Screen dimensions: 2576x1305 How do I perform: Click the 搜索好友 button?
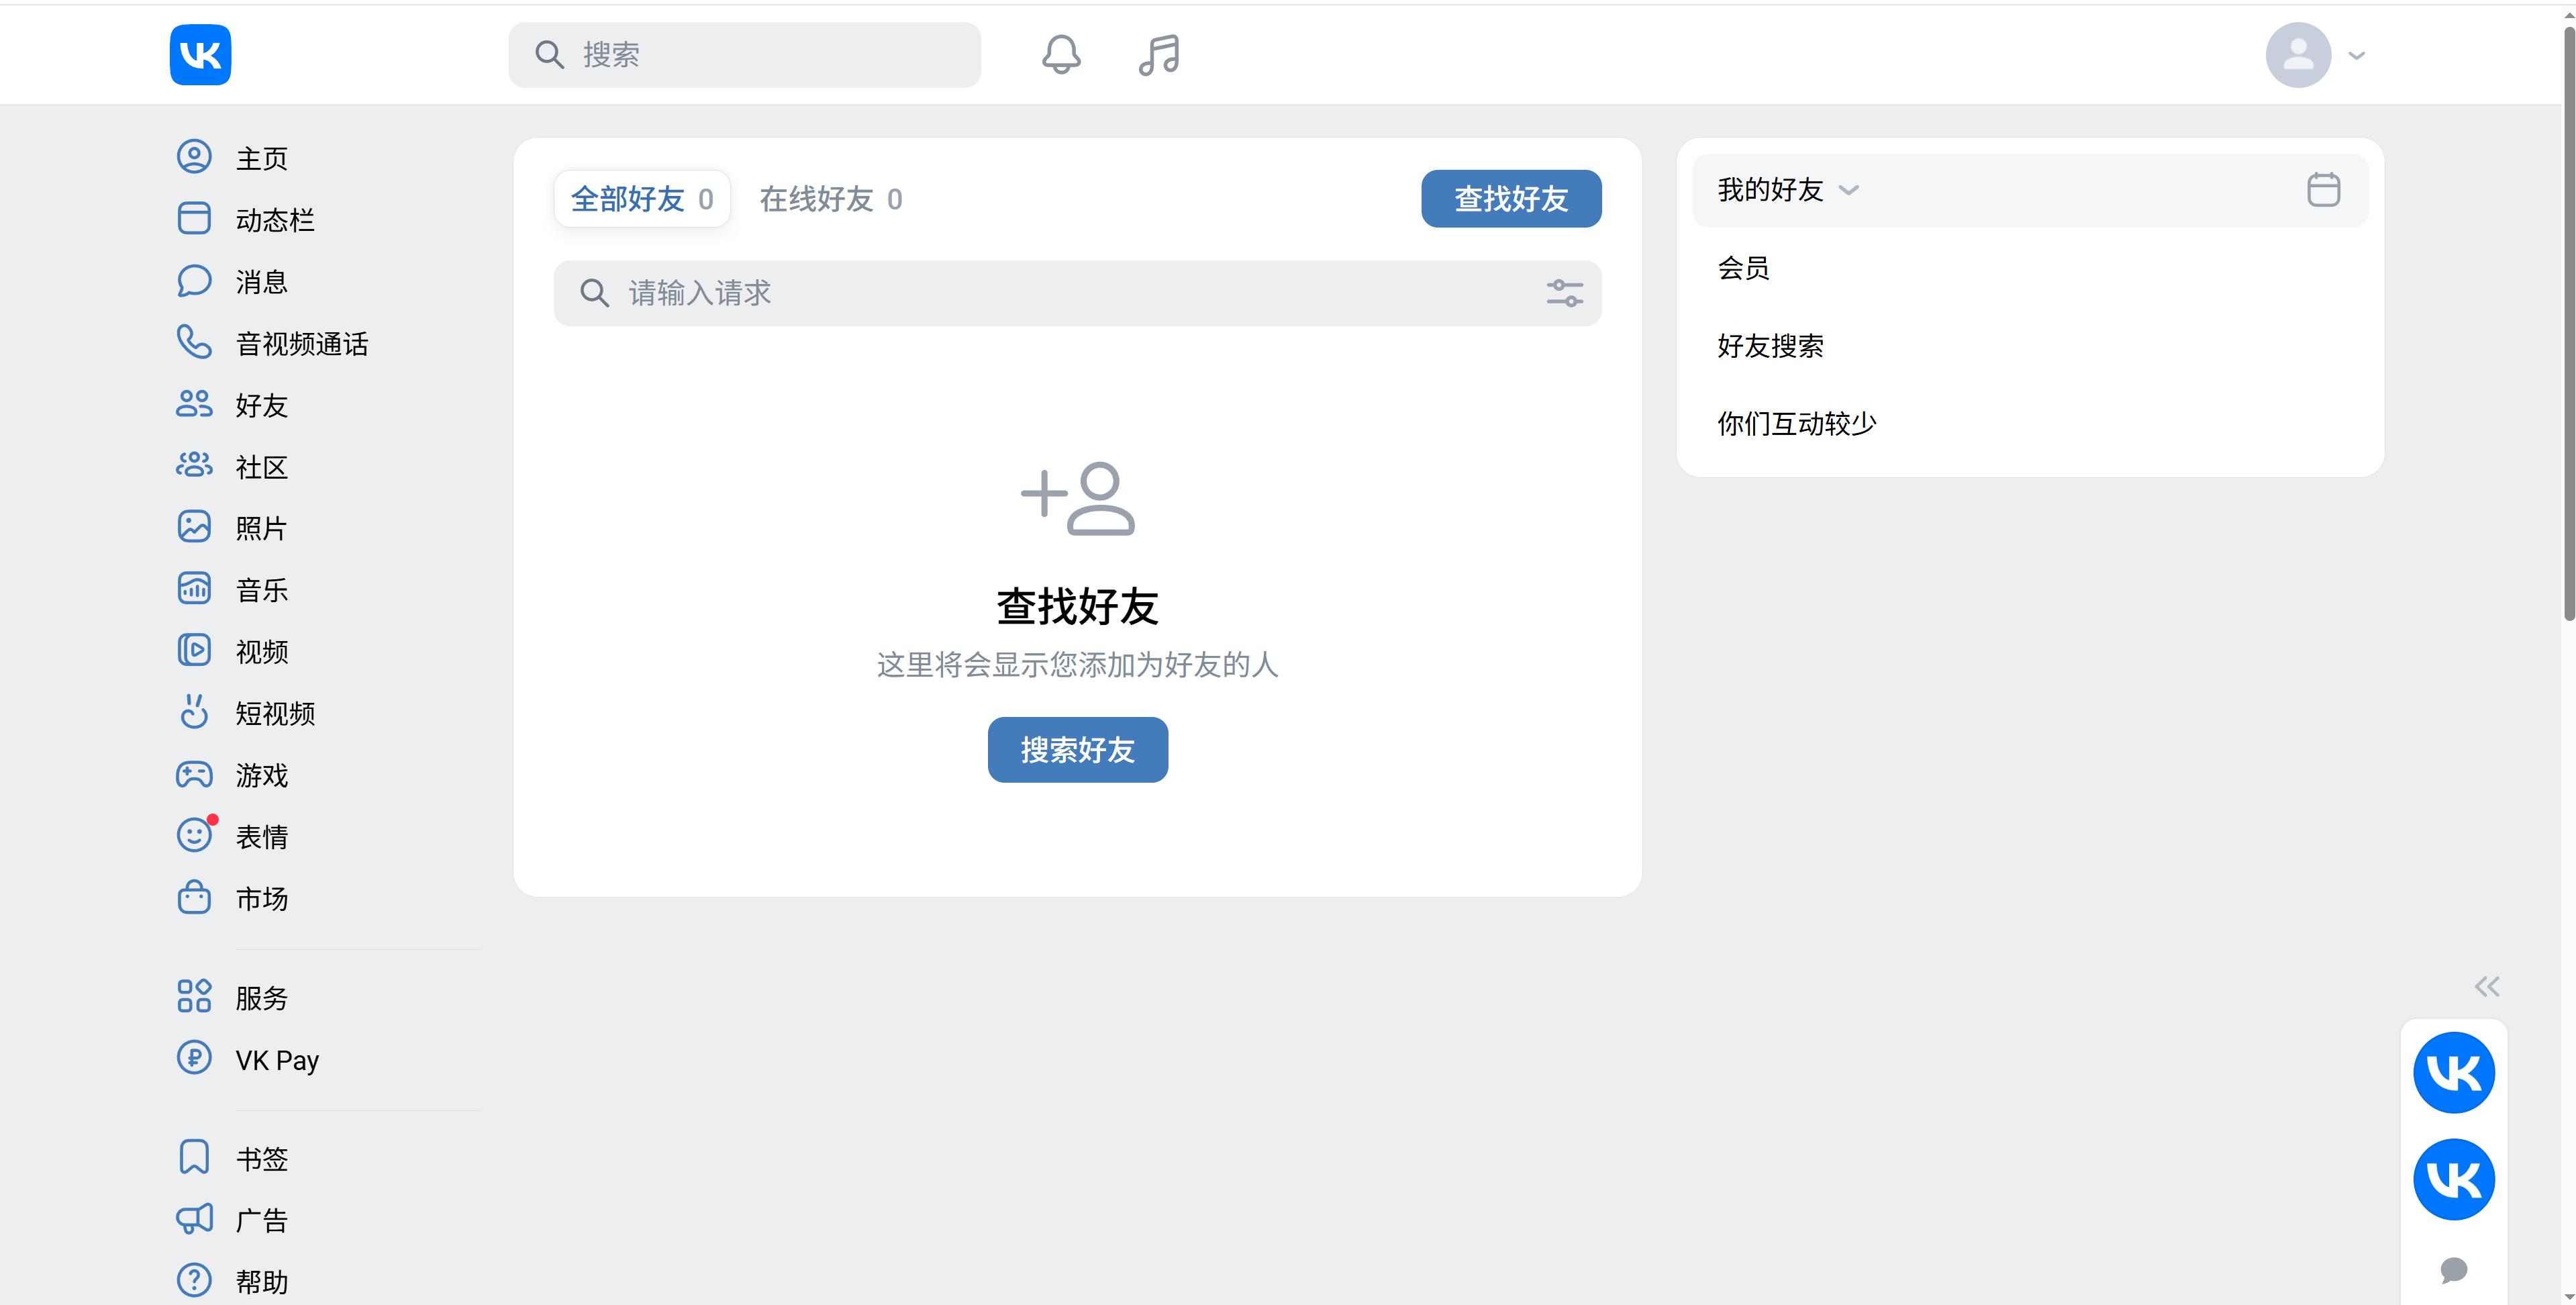(x=1077, y=749)
